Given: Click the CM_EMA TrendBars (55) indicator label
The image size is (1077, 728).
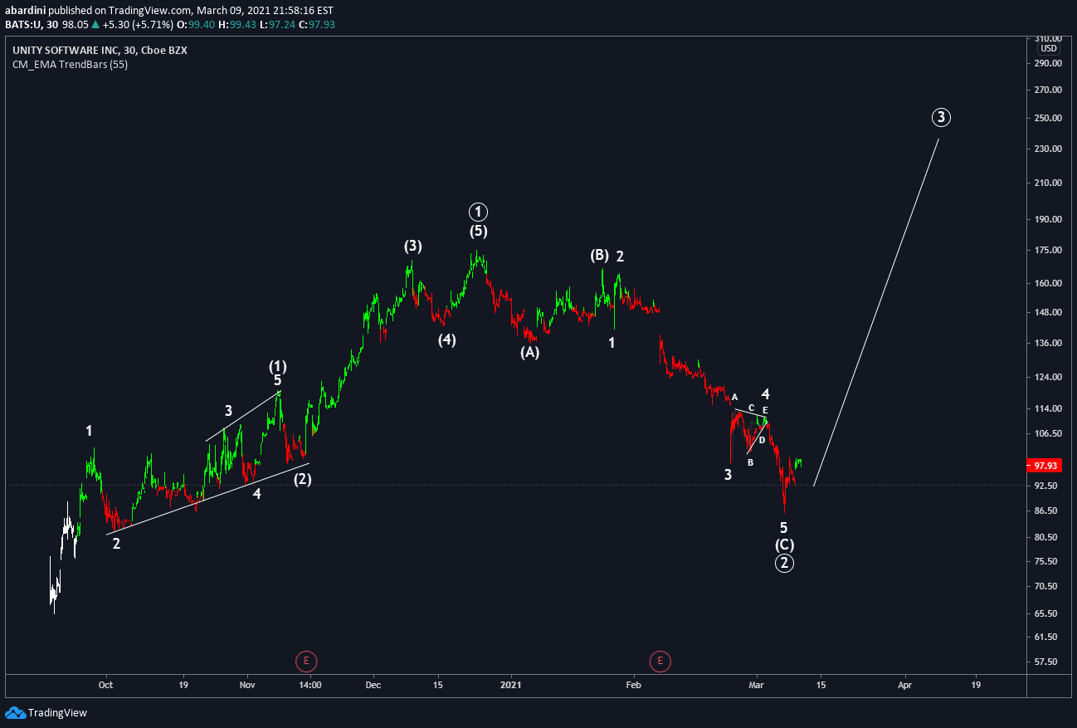Looking at the screenshot, I should [x=70, y=65].
